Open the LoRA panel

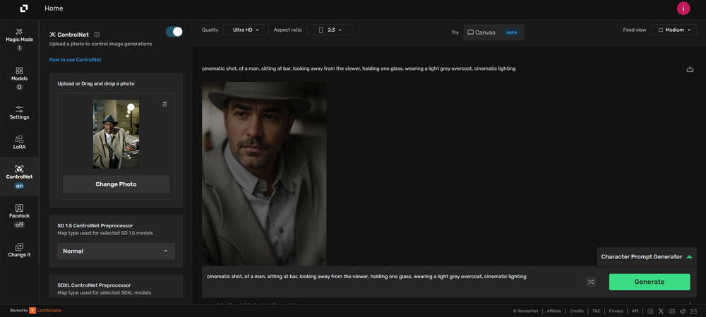point(19,142)
